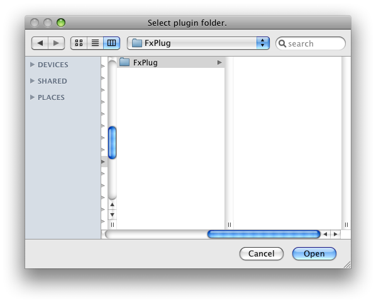The image size is (376, 303).
Task: Expand the PLACES sidebar section
Action: pyautogui.click(x=32, y=97)
